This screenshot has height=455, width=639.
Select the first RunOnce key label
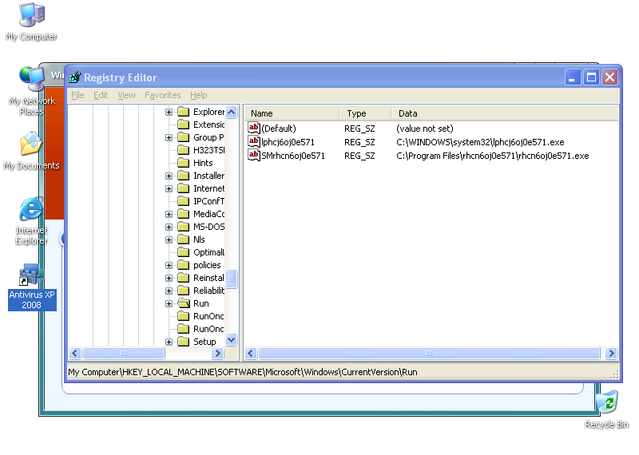pyautogui.click(x=208, y=316)
